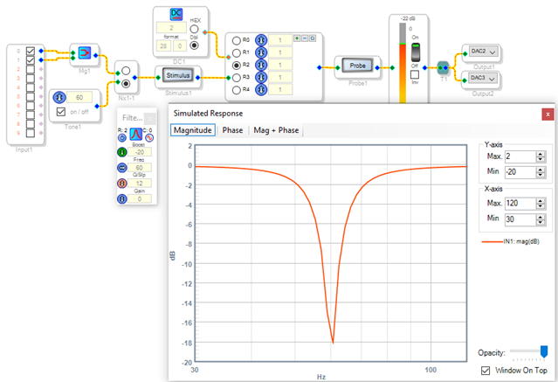Select the R0 radio button
558x382 pixels.
pos(237,40)
